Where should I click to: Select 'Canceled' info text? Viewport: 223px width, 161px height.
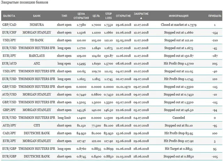click(179, 118)
